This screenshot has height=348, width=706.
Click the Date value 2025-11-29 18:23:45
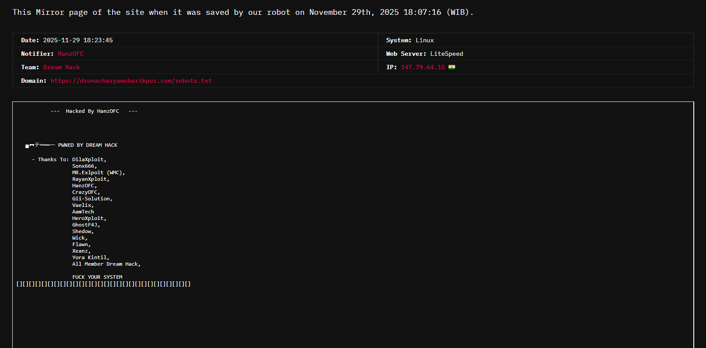[78, 40]
